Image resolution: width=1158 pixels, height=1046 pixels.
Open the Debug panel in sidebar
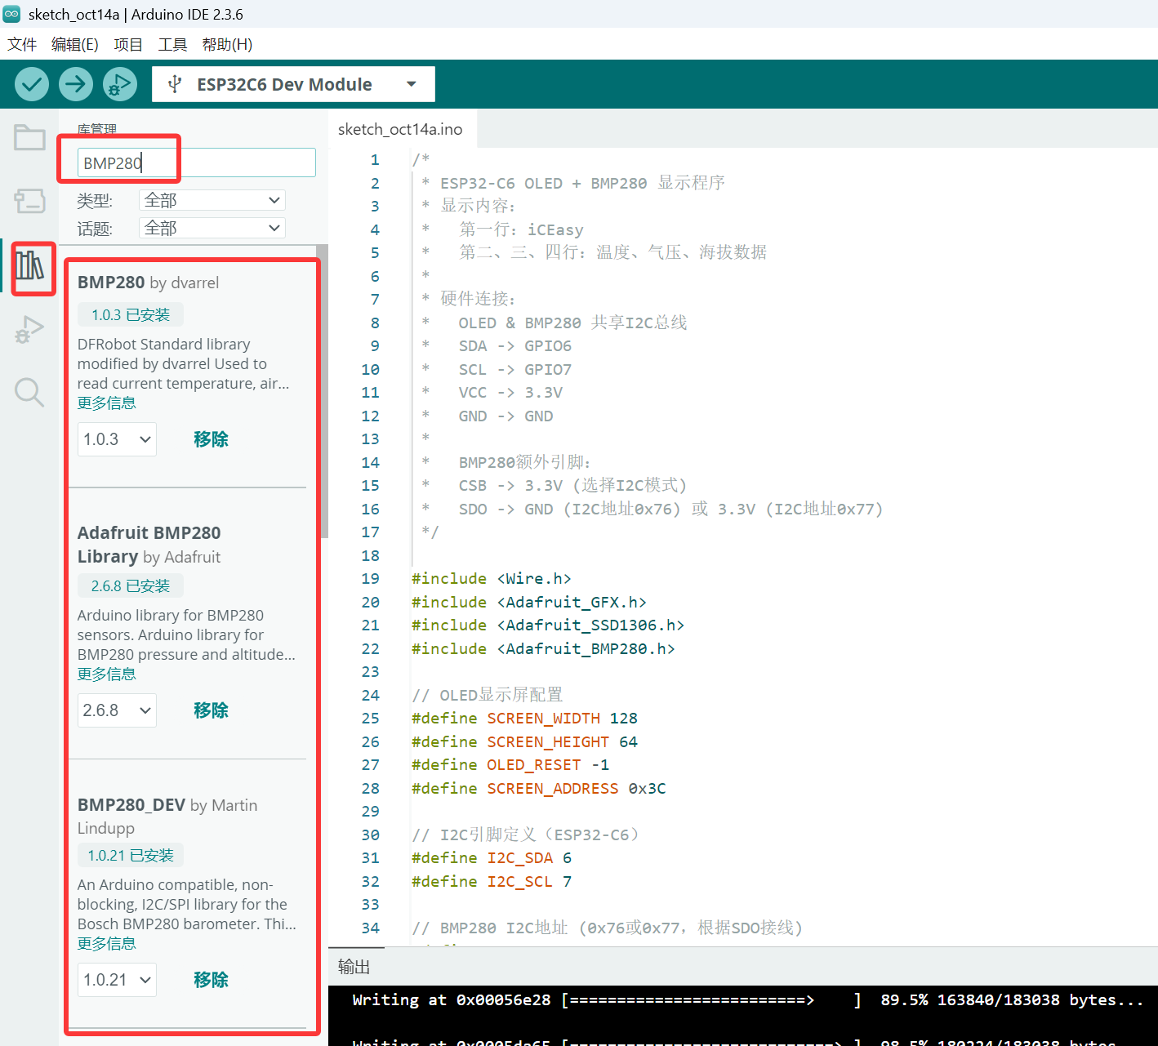click(29, 329)
